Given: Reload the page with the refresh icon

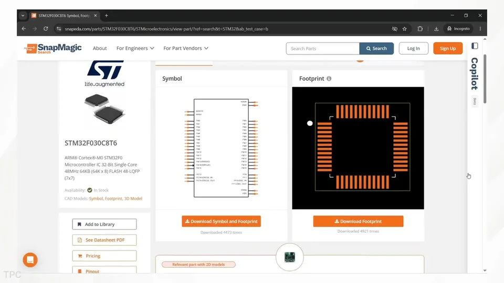Looking at the screenshot, I should (x=46, y=28).
